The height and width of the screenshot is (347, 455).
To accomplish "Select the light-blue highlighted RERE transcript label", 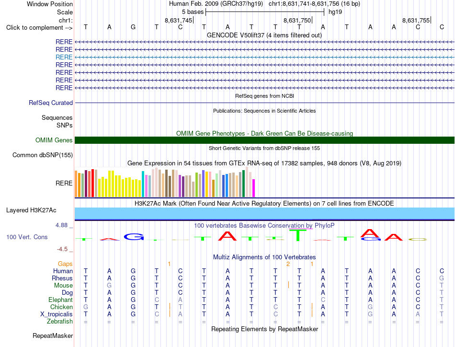I will click(x=64, y=57).
